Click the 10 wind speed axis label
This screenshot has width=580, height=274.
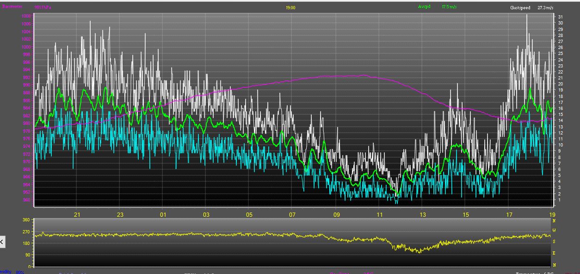click(561, 145)
